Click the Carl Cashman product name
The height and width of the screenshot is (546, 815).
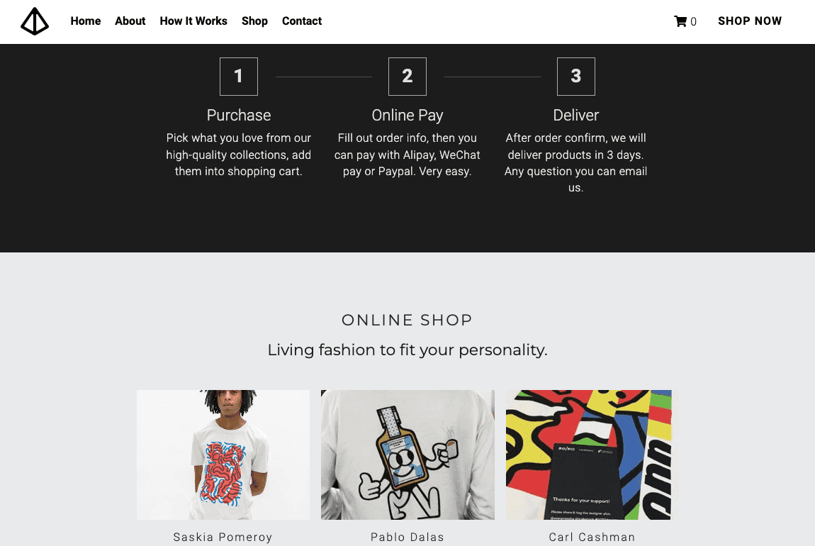[x=592, y=537]
